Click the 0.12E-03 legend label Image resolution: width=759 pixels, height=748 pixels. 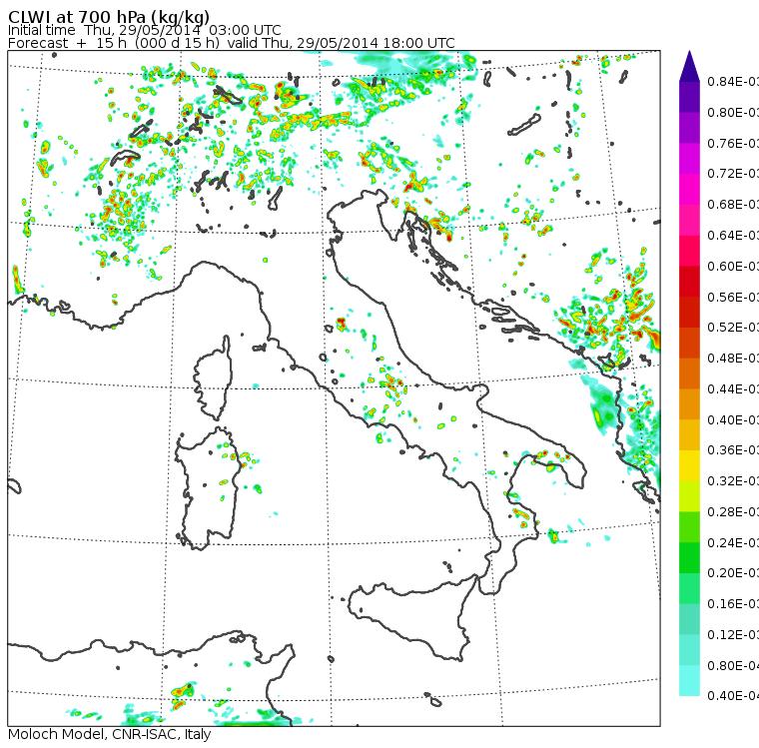(733, 635)
